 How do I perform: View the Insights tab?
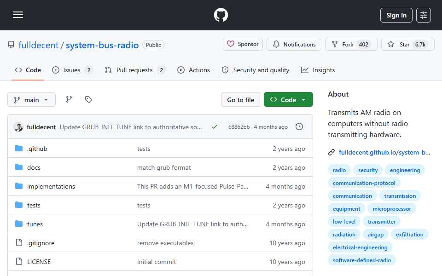pos(318,70)
